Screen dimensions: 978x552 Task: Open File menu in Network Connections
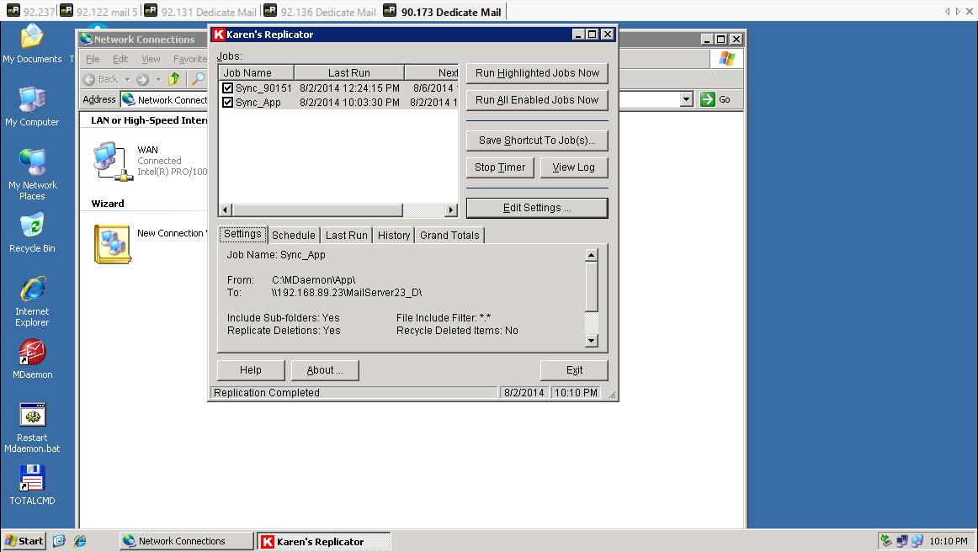93,59
